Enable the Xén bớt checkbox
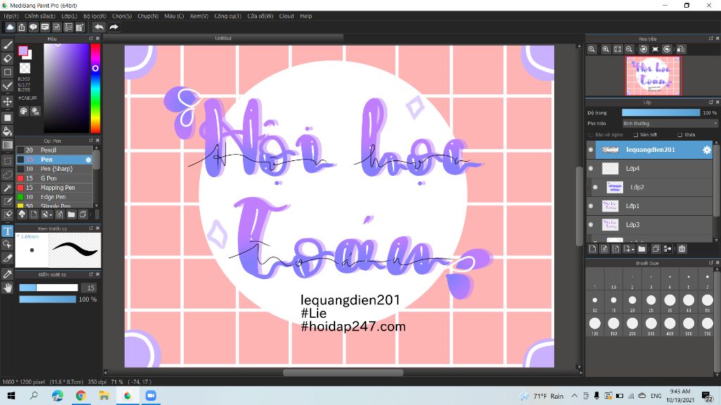Viewport: 721px width, 405px height. (636, 135)
